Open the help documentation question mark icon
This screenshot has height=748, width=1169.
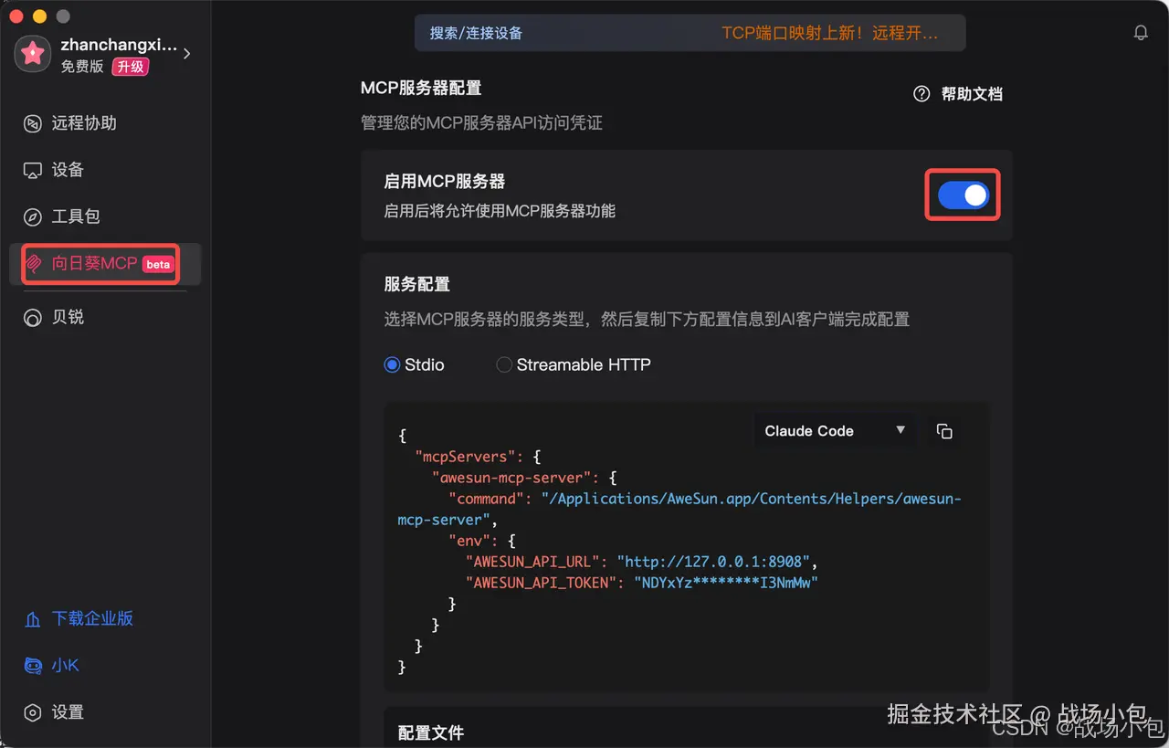click(922, 93)
